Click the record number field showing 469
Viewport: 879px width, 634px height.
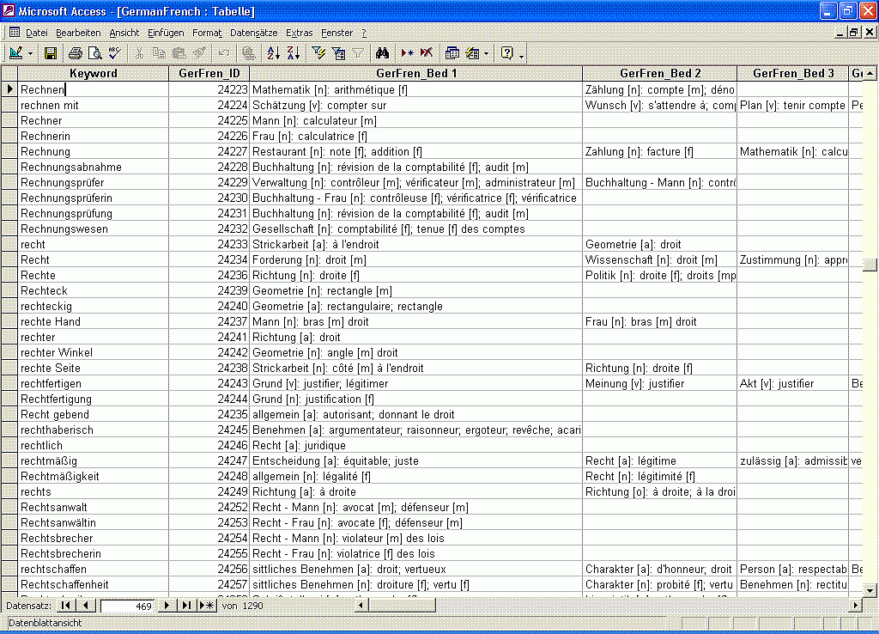(x=127, y=606)
